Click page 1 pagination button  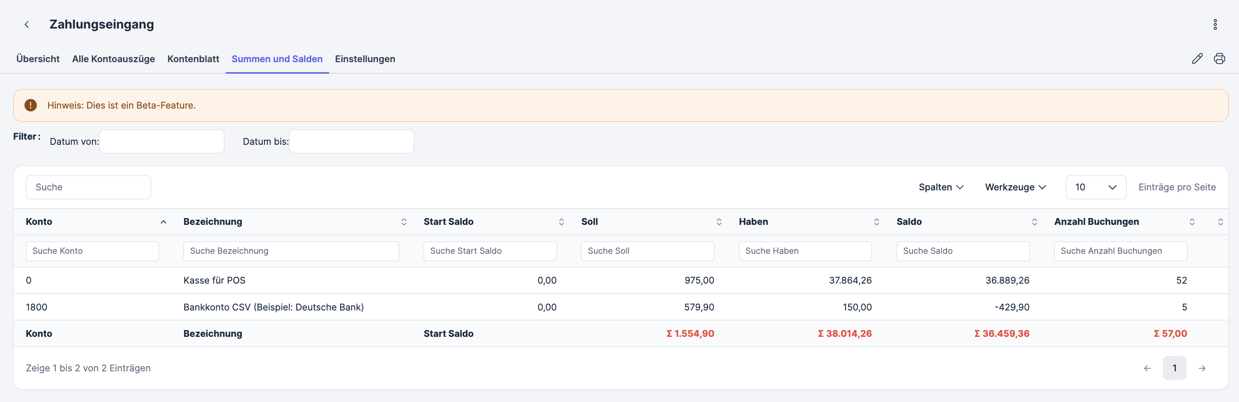pyautogui.click(x=1174, y=368)
